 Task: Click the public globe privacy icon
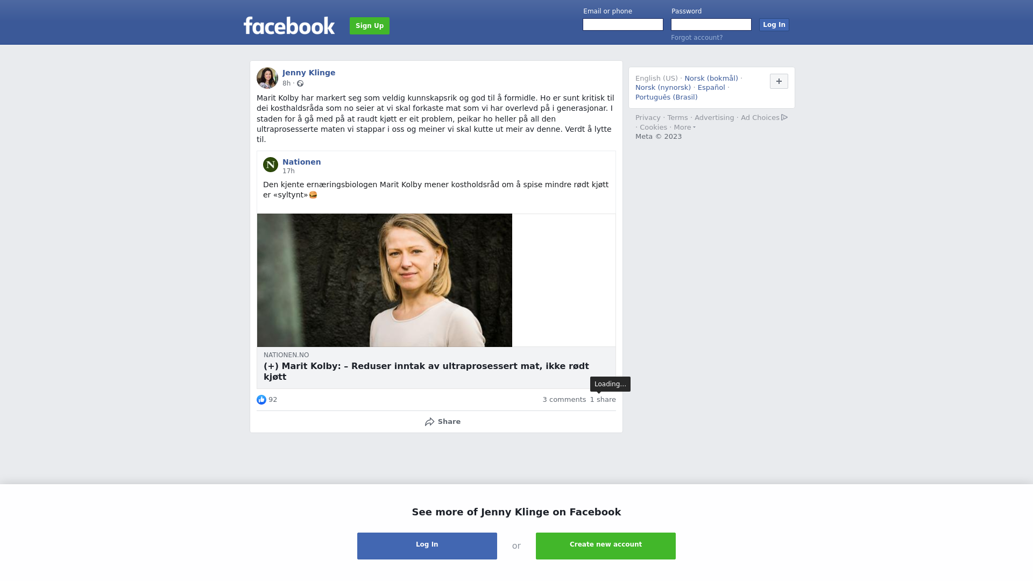300,83
